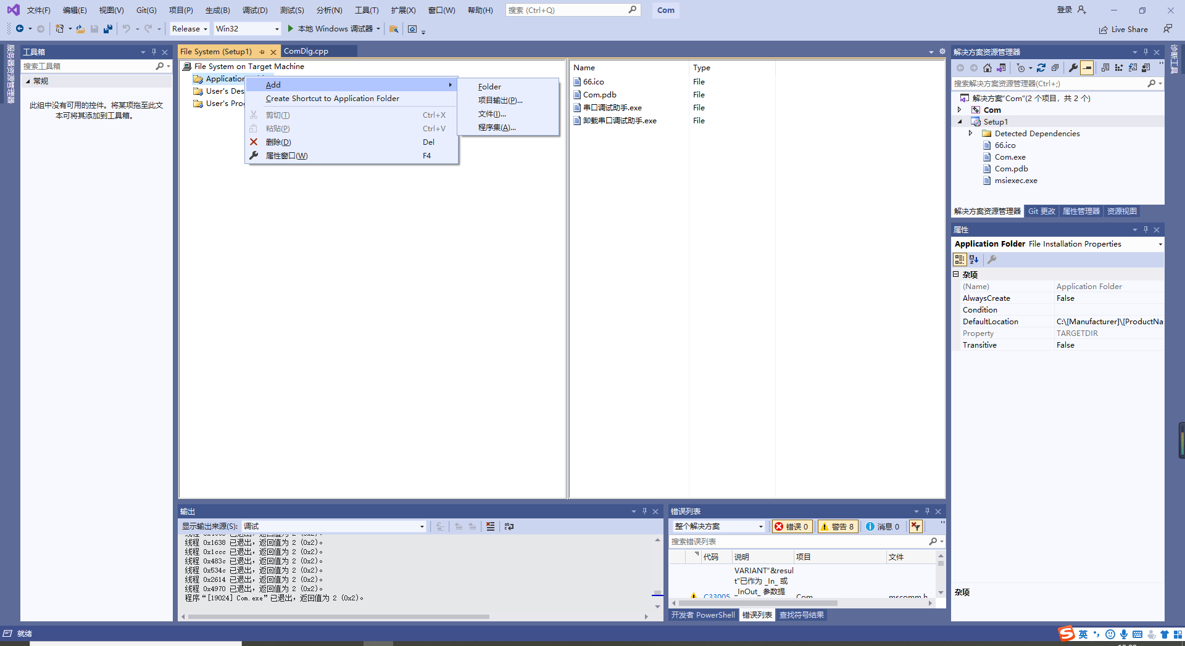Toggle the 警告 8 filter in error list
1185x646 pixels.
click(x=838, y=526)
